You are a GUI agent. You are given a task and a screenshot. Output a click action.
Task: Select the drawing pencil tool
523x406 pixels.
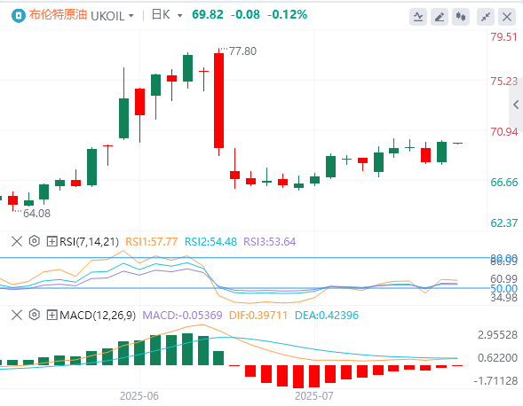point(440,16)
